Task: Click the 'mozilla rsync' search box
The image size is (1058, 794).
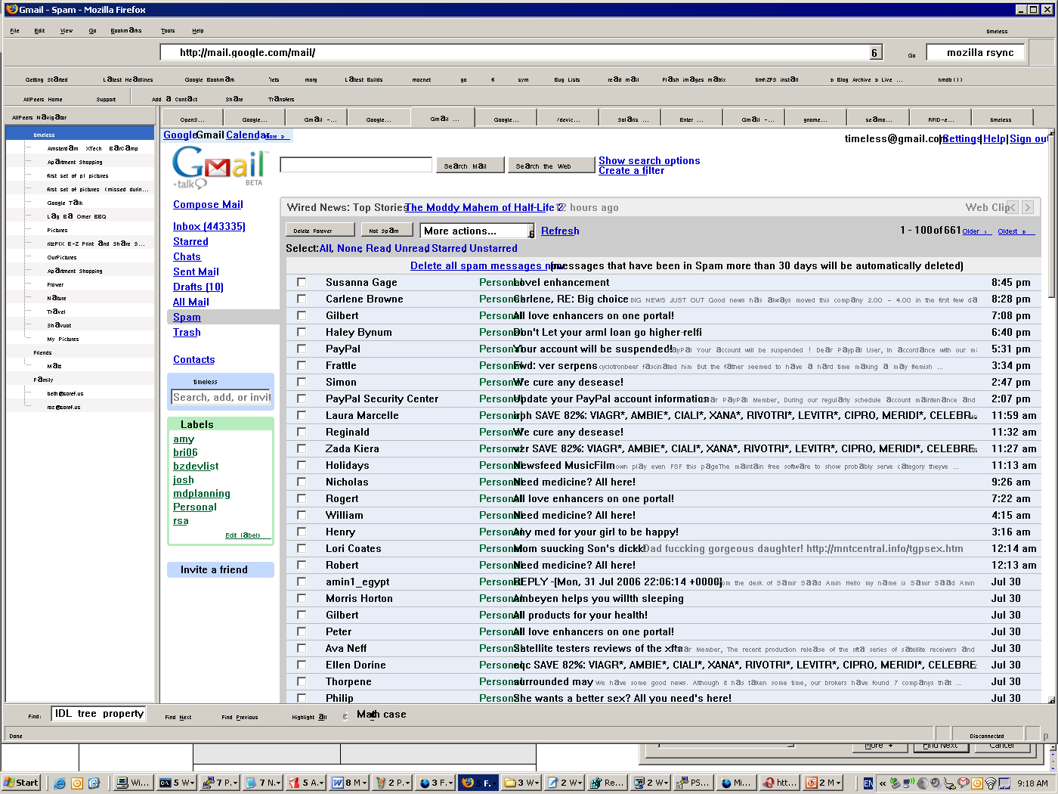Action: (x=975, y=52)
